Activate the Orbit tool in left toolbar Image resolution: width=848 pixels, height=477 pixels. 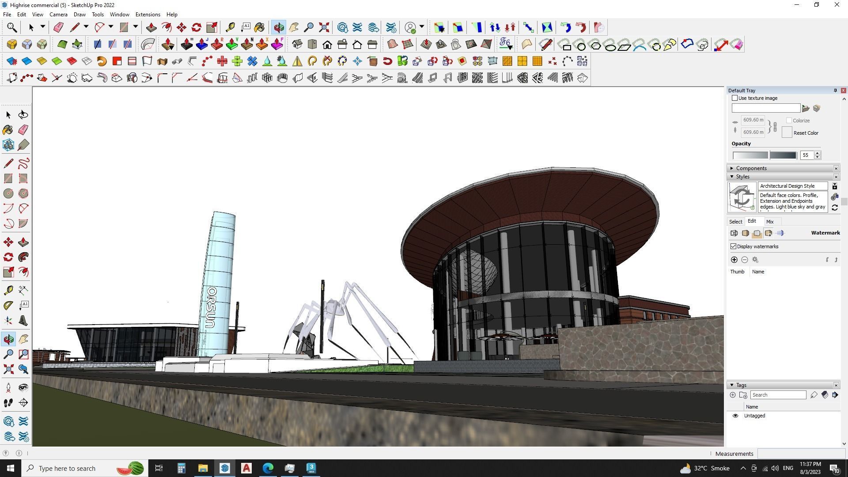coord(8,340)
